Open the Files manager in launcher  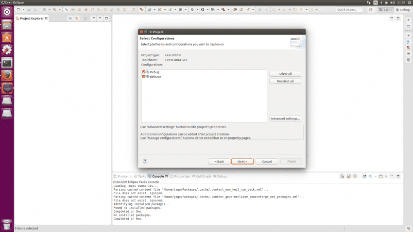pos(7,25)
